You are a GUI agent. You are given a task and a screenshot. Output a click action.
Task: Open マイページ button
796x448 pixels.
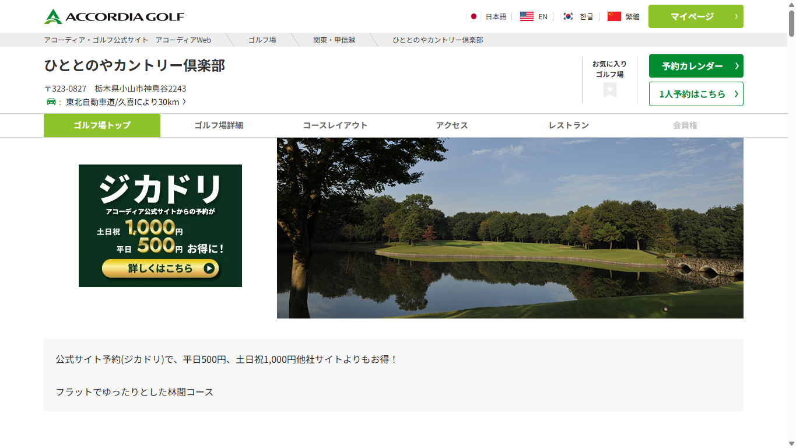[x=696, y=16]
